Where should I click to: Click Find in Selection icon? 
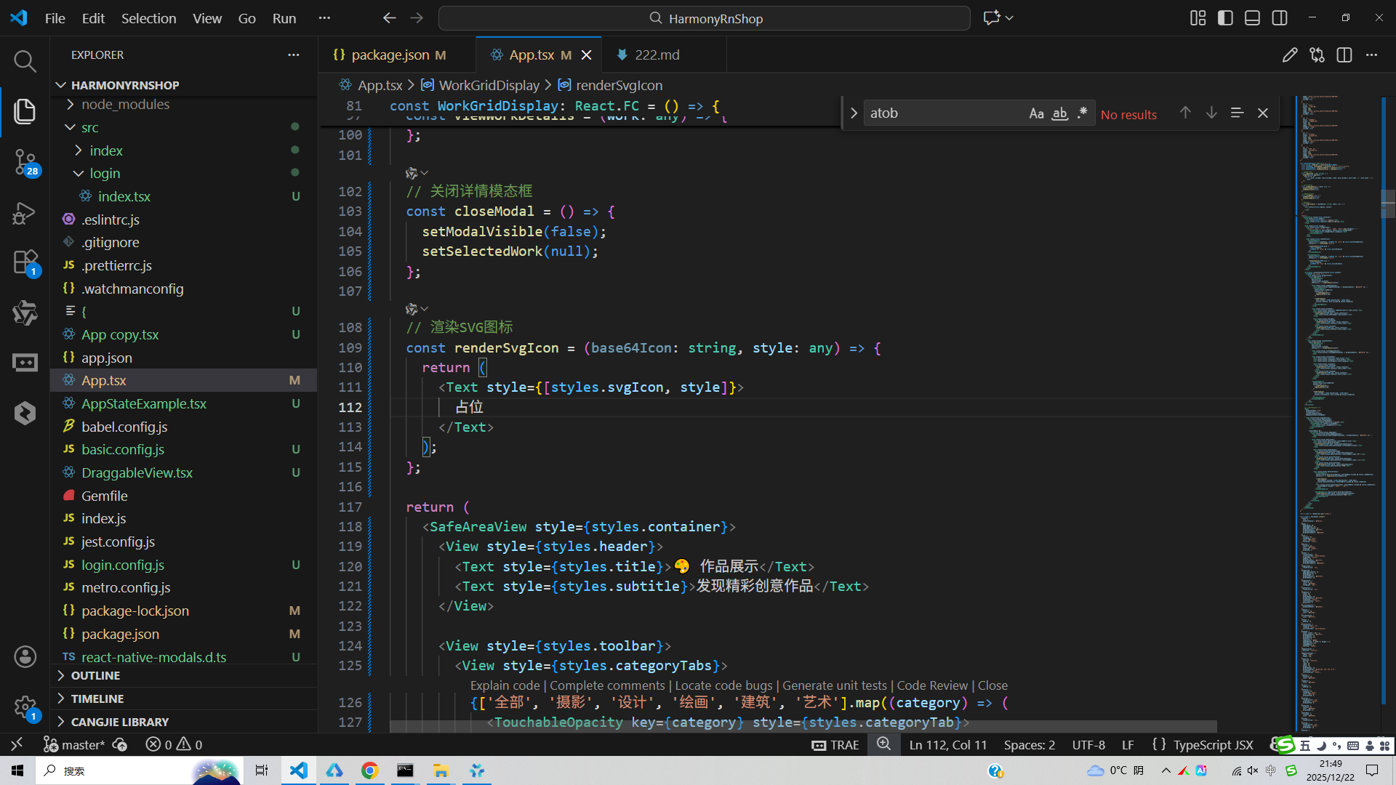(1237, 113)
